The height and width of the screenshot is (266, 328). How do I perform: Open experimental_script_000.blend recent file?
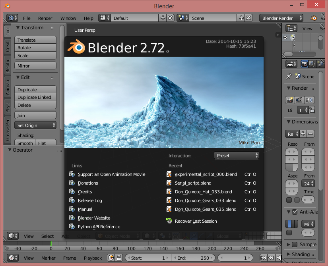tap(211, 174)
